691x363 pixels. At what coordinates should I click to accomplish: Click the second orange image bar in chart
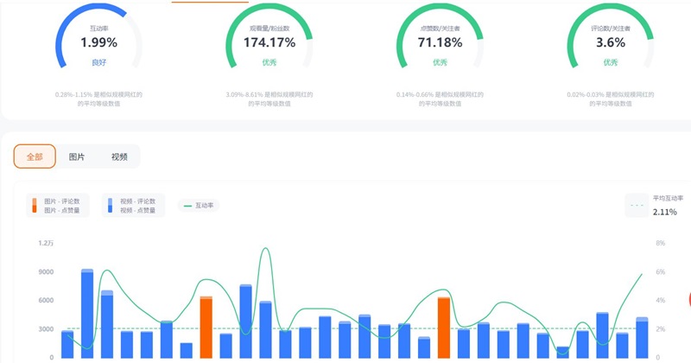point(444,327)
